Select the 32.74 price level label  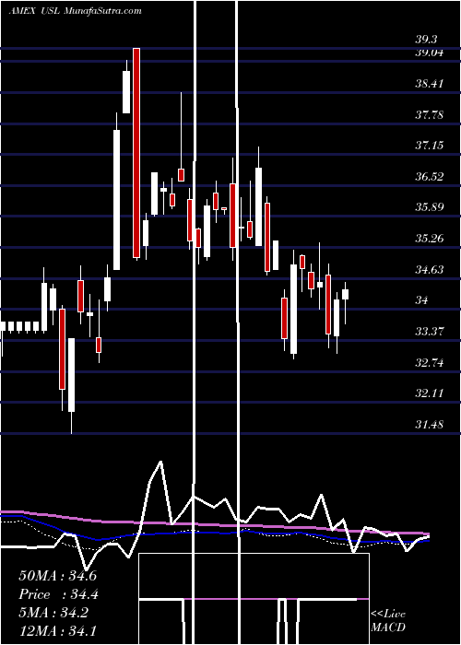coord(430,362)
